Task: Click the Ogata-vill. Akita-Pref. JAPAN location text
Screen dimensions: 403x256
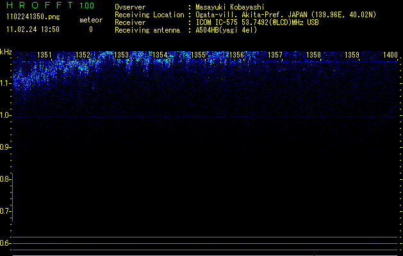Action: (286, 15)
